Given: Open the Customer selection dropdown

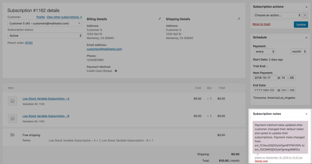Looking at the screenshot, I should (45, 23).
